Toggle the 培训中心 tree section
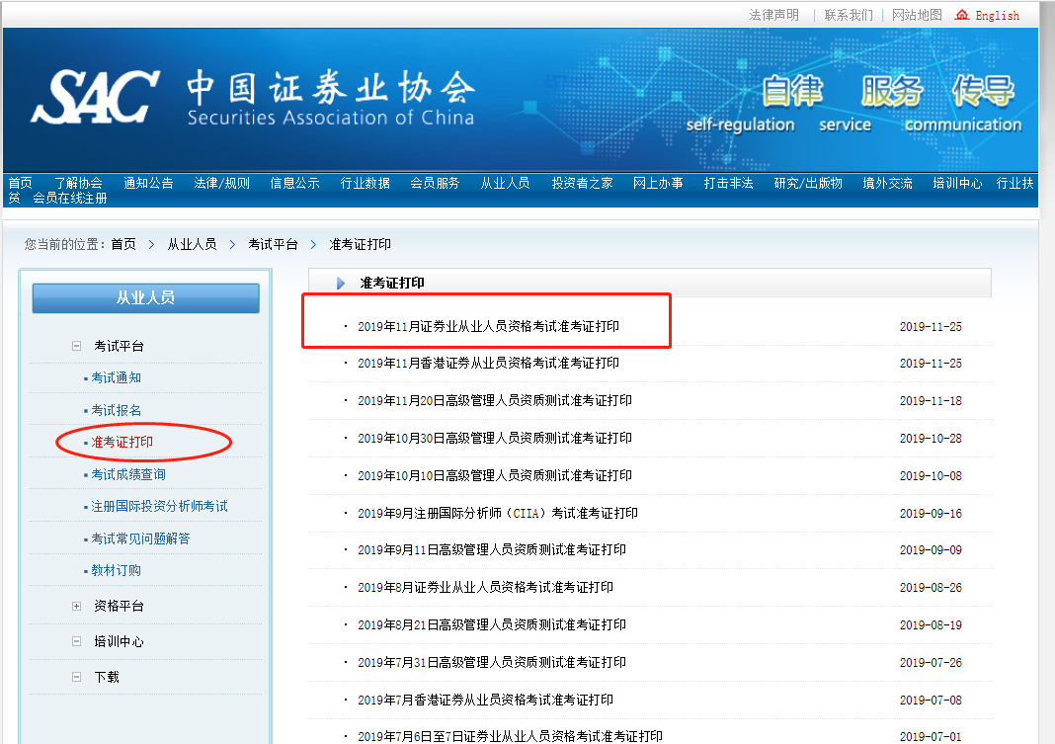 click(76, 641)
